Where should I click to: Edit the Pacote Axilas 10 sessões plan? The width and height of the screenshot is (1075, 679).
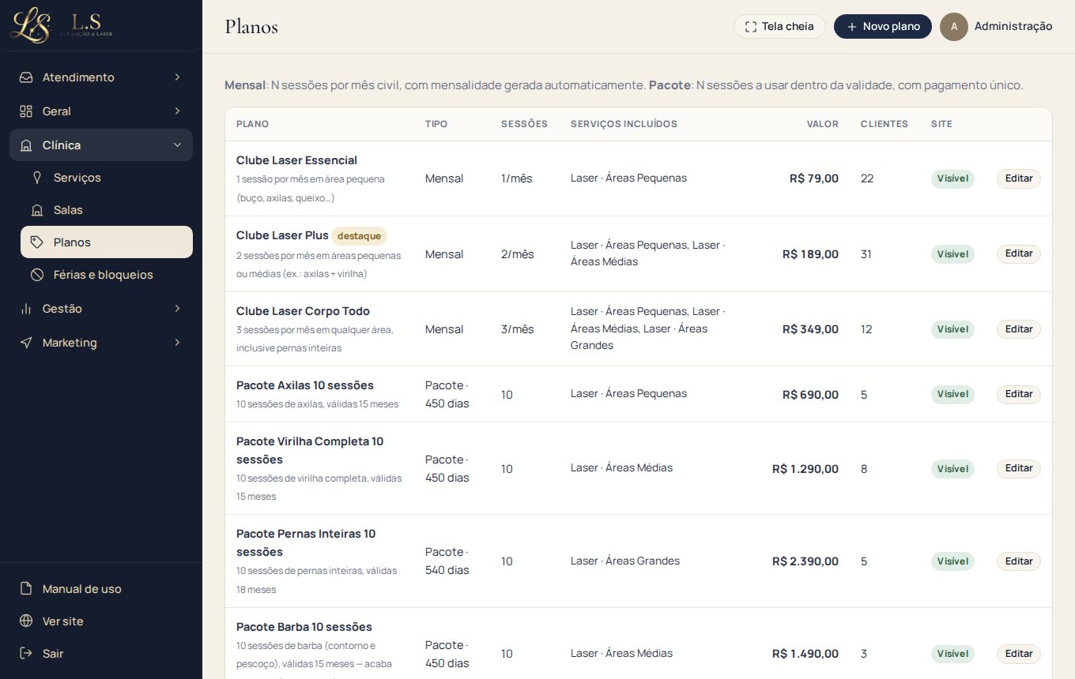pos(1019,394)
